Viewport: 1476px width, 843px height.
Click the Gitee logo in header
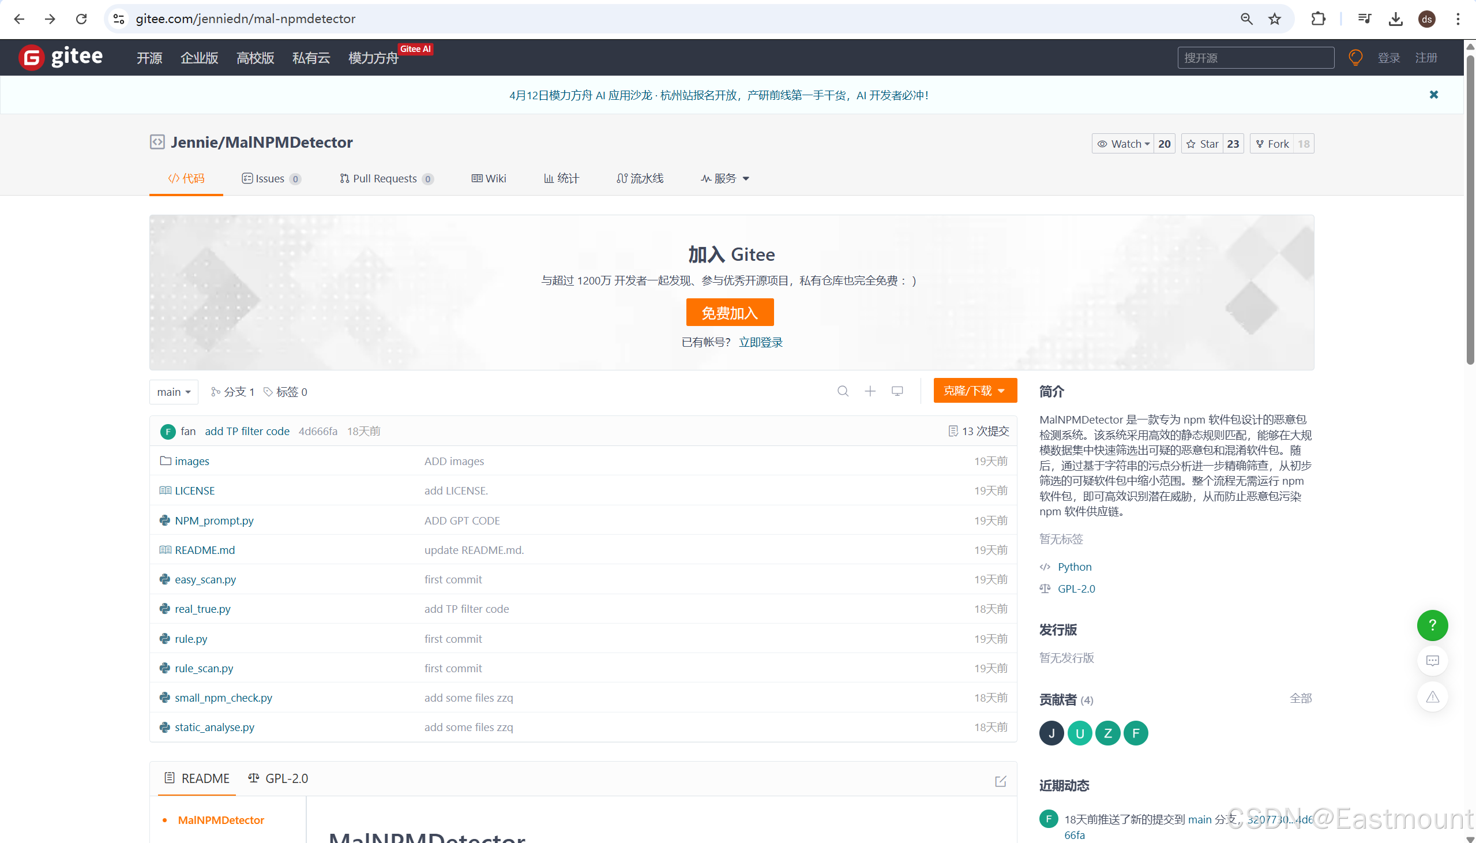[x=61, y=57]
